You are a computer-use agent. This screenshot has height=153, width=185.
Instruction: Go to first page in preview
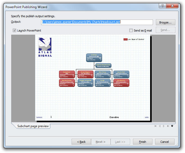[155, 126]
